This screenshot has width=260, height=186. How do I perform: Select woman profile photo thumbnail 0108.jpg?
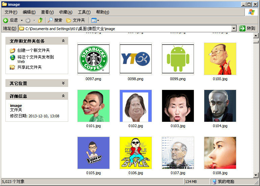tap(220, 153)
